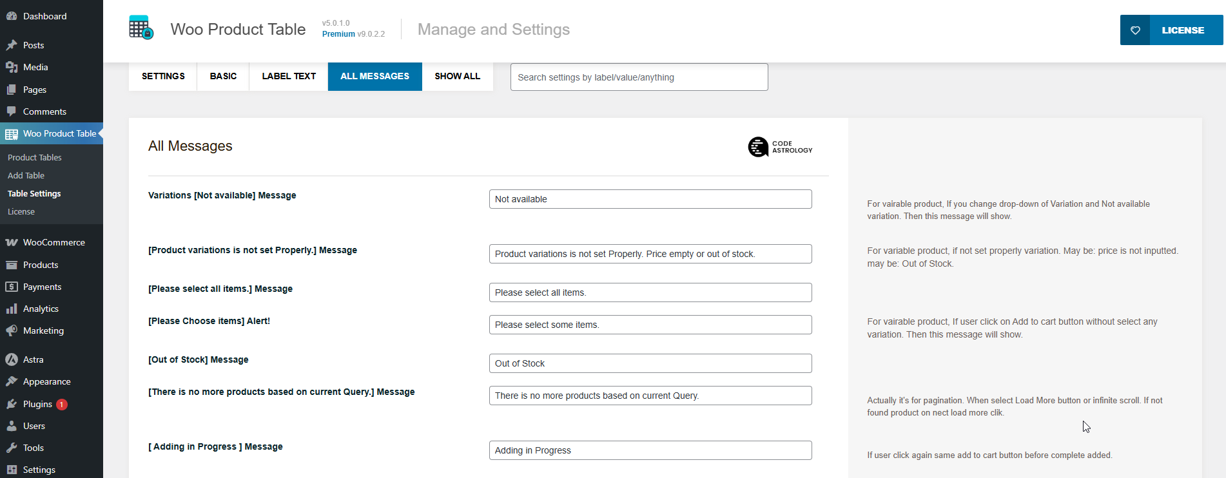The width and height of the screenshot is (1226, 478).
Task: Open the Analytics menu link
Action: pos(41,309)
